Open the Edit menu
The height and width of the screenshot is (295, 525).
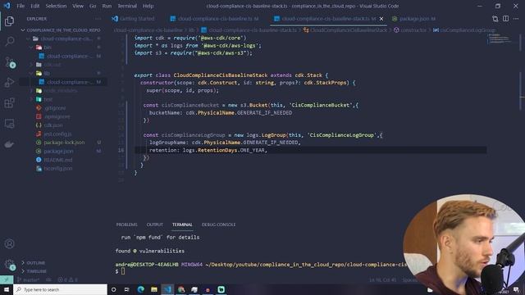[34, 6]
